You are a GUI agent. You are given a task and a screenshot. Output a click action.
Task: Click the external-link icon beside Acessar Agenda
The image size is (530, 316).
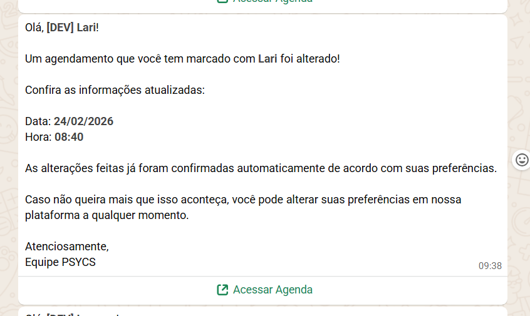click(x=222, y=290)
